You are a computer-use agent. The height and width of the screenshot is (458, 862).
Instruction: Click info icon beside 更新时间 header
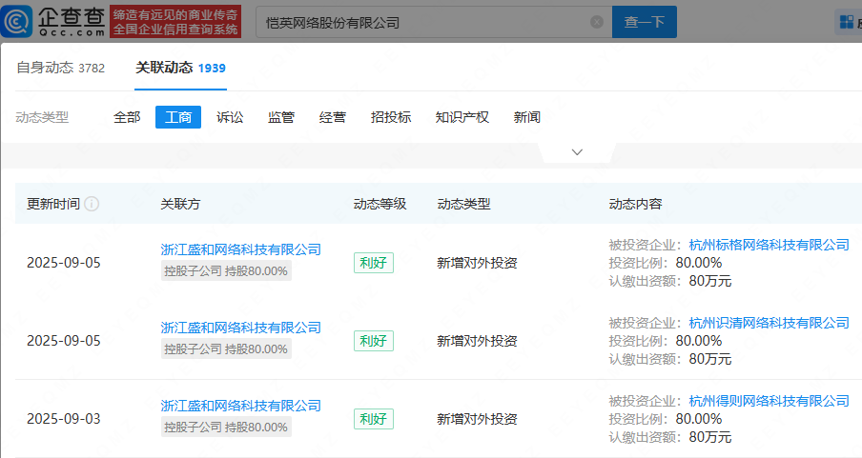point(92,204)
